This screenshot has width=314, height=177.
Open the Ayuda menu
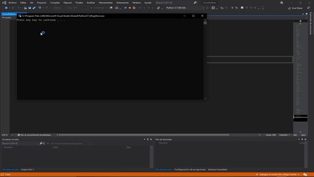pyautogui.click(x=148, y=2)
